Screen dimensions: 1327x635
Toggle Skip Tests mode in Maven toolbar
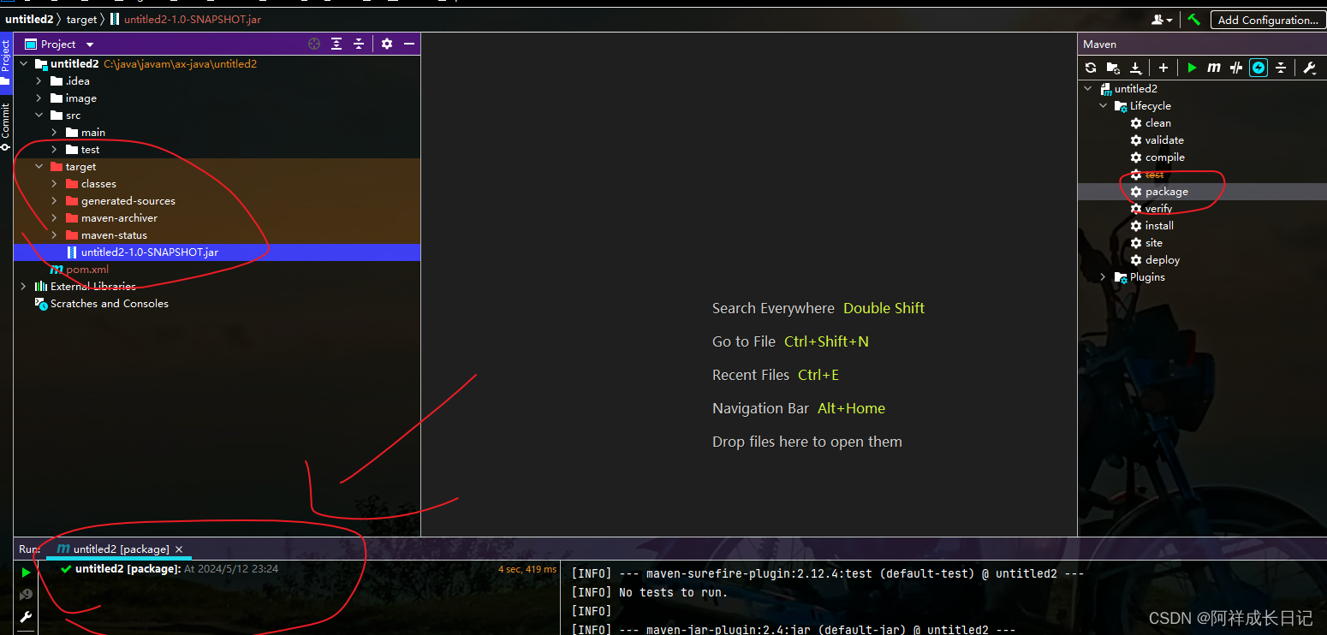click(1259, 68)
